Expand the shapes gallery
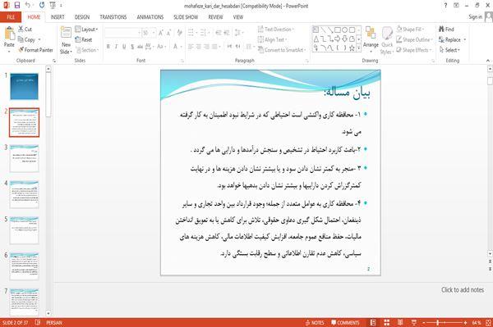This screenshot has width=493, height=327. 359,48
